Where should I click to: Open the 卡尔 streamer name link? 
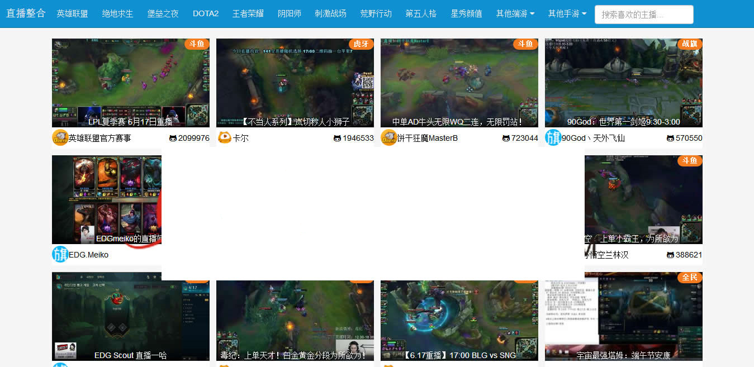(241, 138)
